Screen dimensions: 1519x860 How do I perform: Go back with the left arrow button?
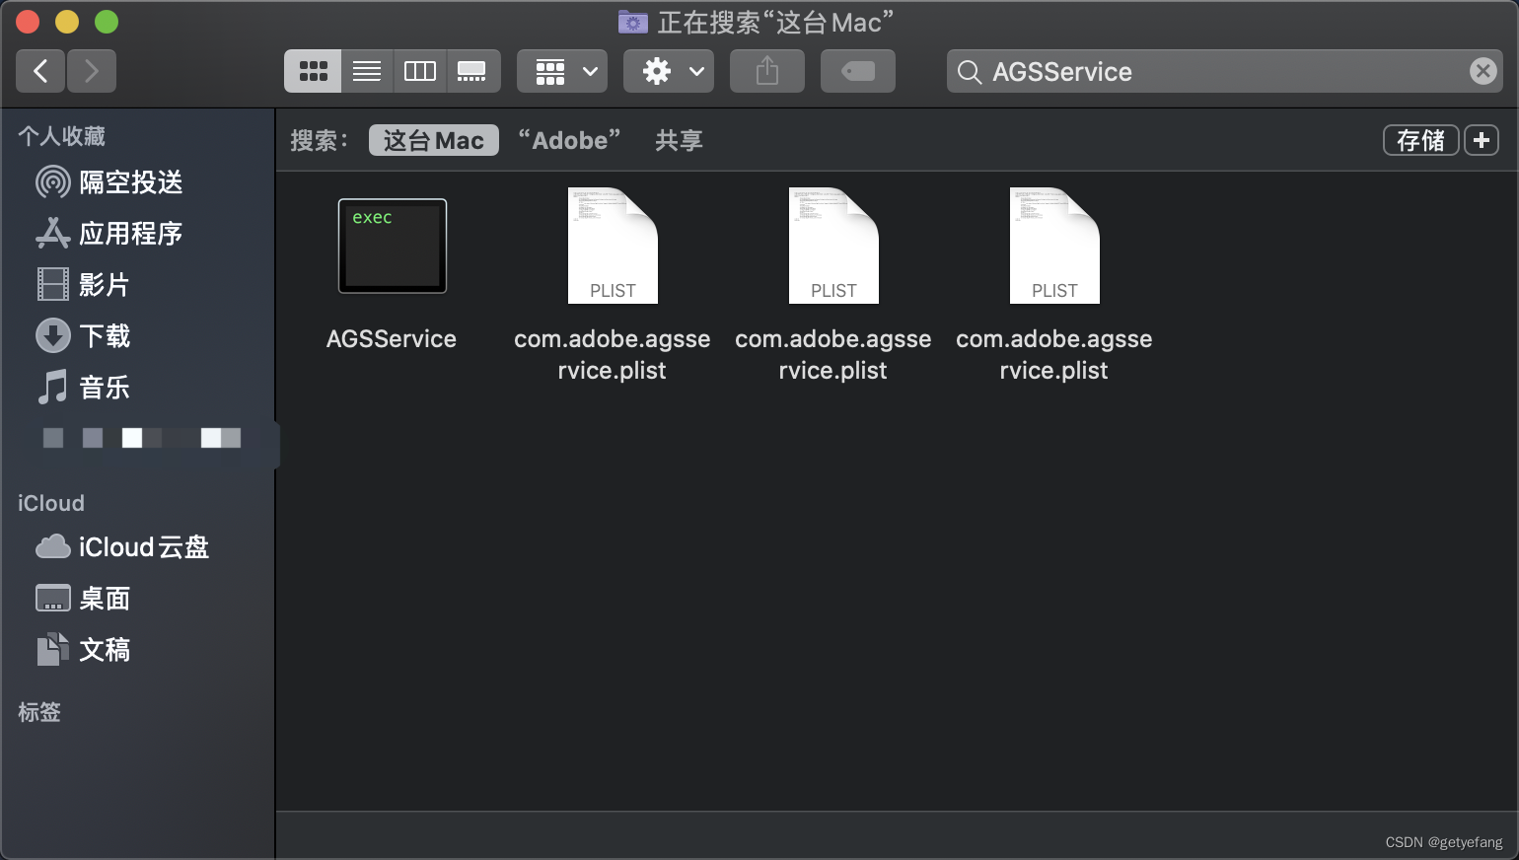coord(40,71)
